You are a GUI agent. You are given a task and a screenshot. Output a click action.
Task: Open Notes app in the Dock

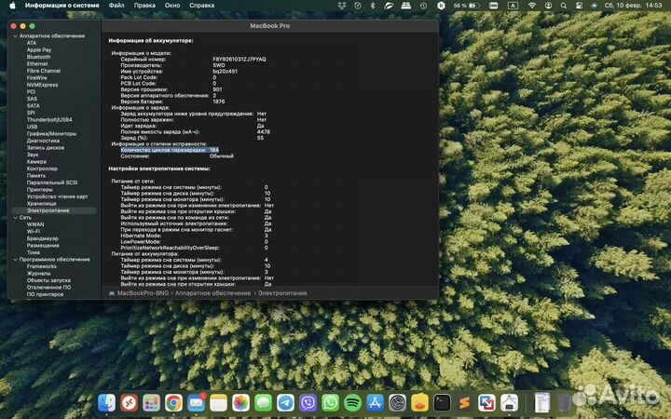tap(218, 403)
